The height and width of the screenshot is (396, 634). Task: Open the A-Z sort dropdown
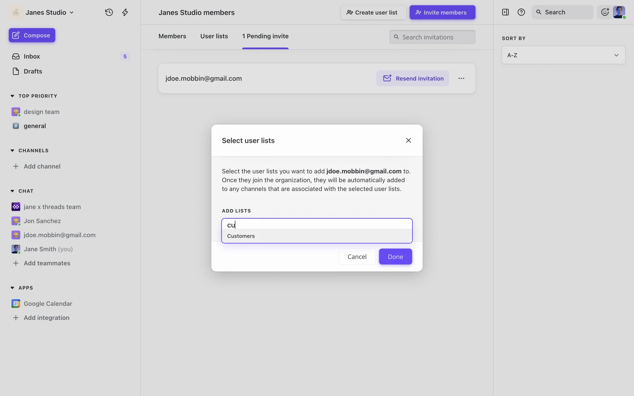point(563,55)
